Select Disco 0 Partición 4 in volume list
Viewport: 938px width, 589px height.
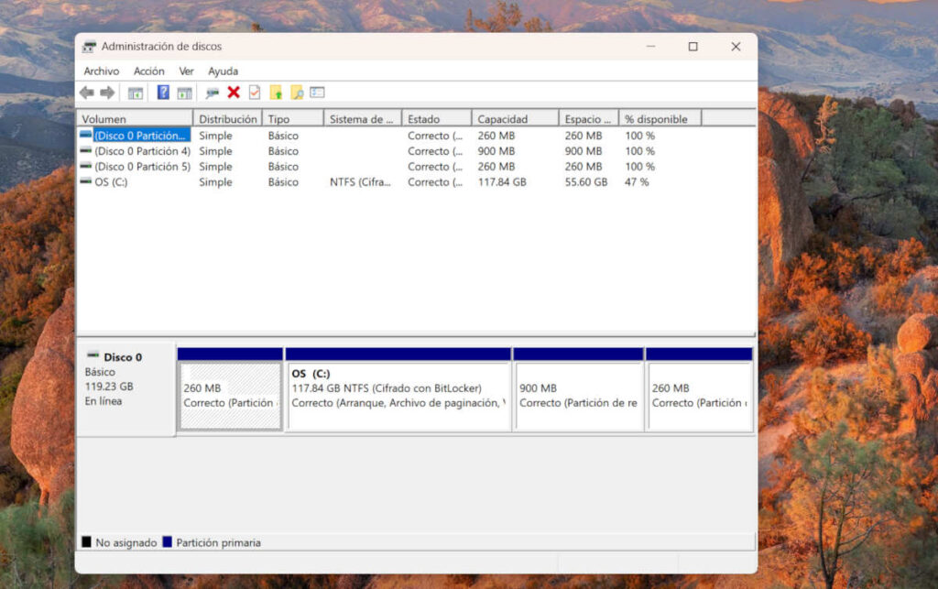142,151
